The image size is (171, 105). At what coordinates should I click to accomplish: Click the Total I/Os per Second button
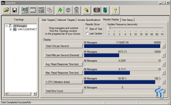[x=63, y=46]
